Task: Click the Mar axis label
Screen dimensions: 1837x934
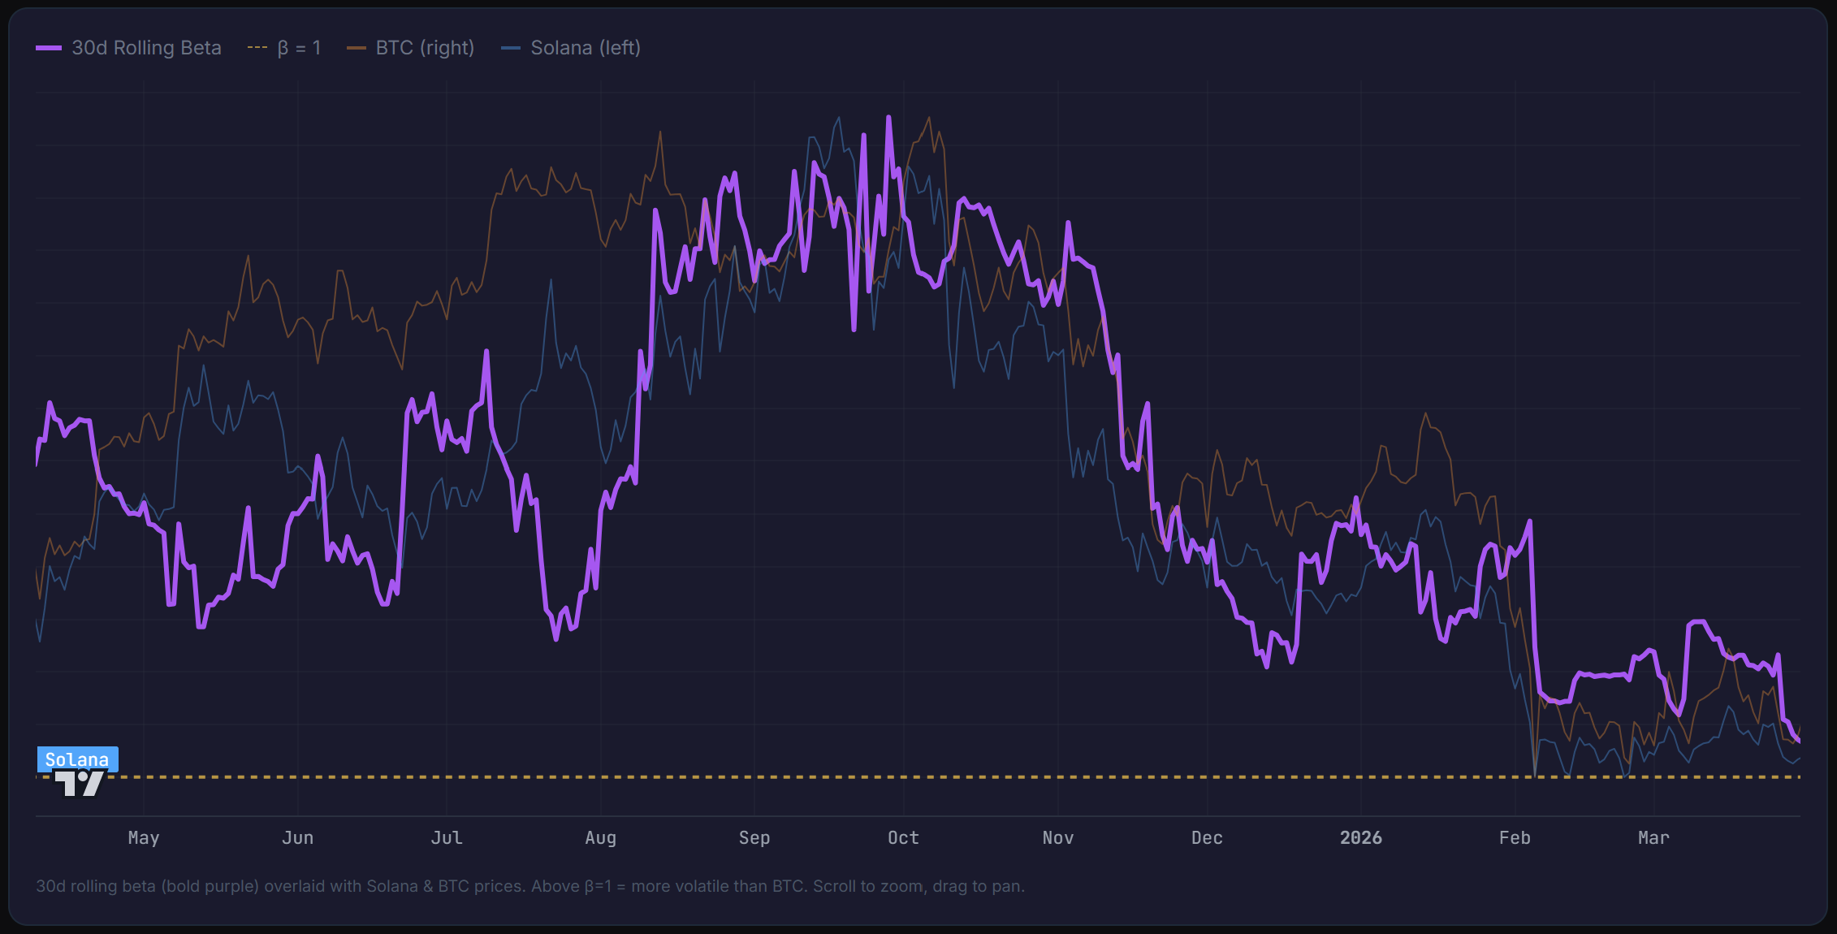Action: [1653, 837]
